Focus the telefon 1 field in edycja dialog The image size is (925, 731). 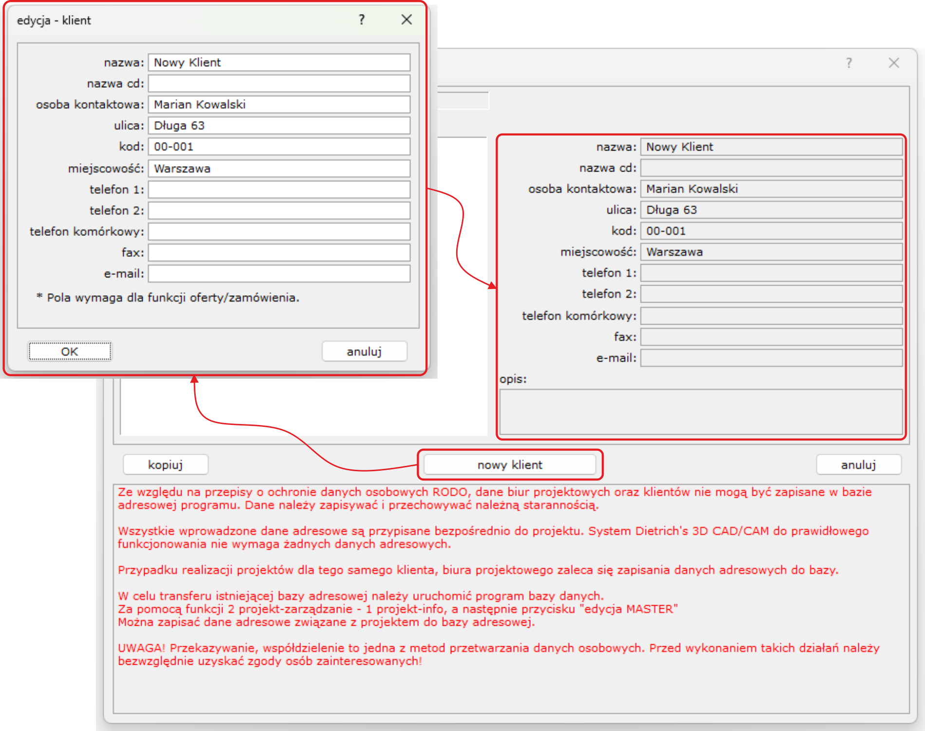(x=279, y=189)
